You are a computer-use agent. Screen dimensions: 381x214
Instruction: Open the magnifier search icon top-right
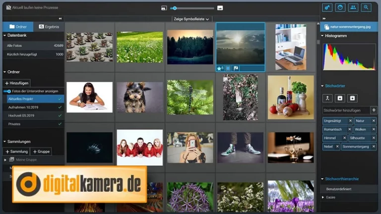pos(366,7)
